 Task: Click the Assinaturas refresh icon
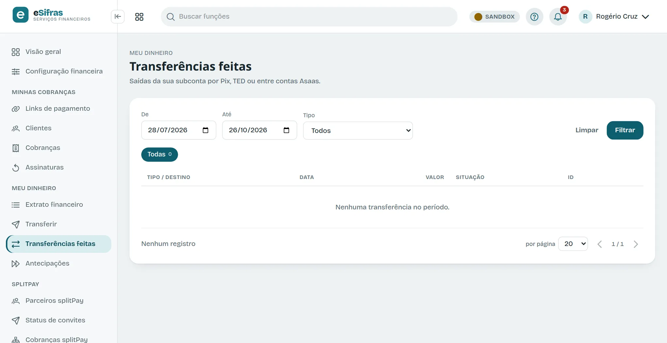coord(16,168)
